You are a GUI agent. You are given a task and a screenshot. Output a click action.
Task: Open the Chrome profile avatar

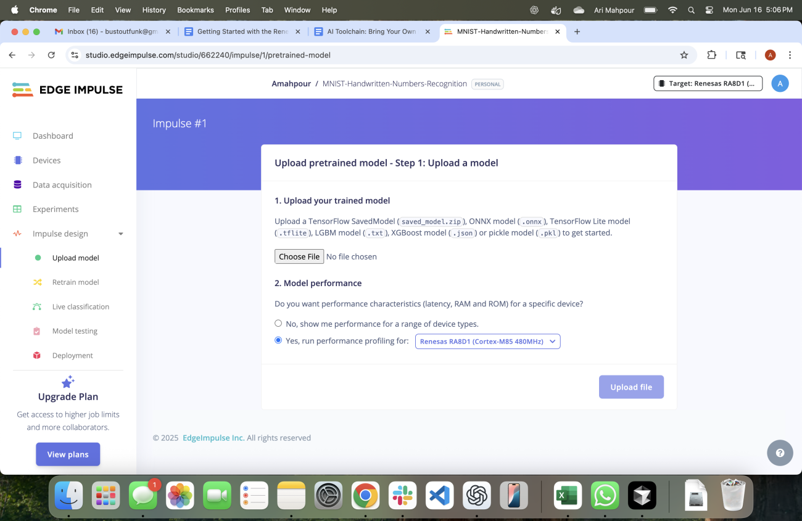[770, 55]
